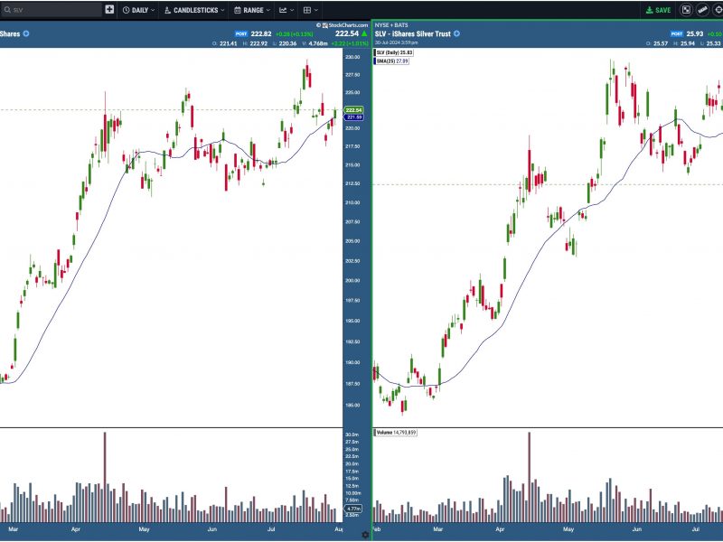Screen dimensions: 723x542
Task: Click the info icon next to SLV - iShares Silver Trust
Action: (456, 33)
